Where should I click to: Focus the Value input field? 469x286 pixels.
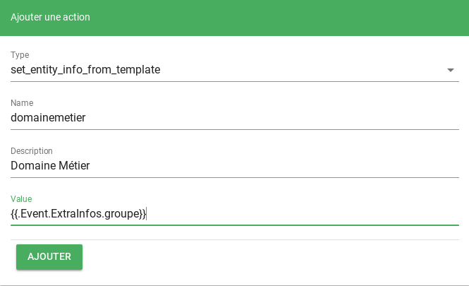pos(235,213)
